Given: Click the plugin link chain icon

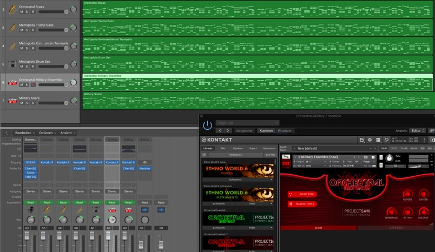Looking at the screenshot, I should pyautogui.click(x=431, y=130).
